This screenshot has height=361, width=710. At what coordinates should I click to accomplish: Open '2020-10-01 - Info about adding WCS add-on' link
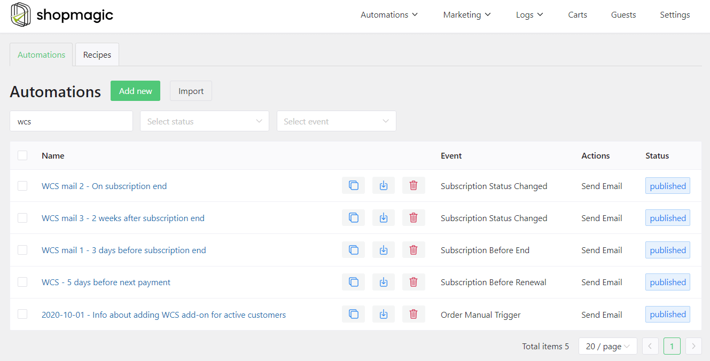pos(163,315)
